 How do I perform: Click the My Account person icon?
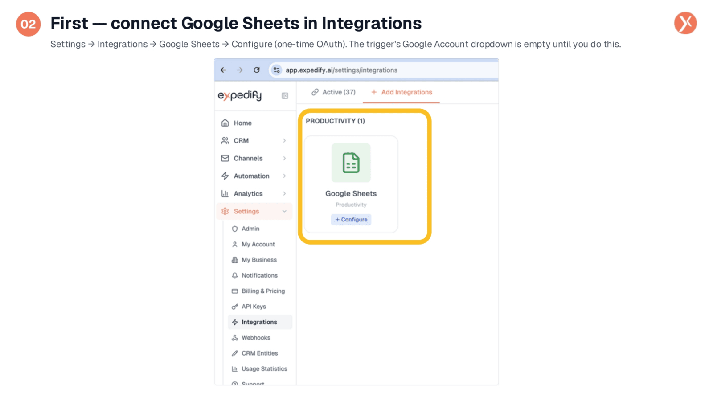point(235,244)
